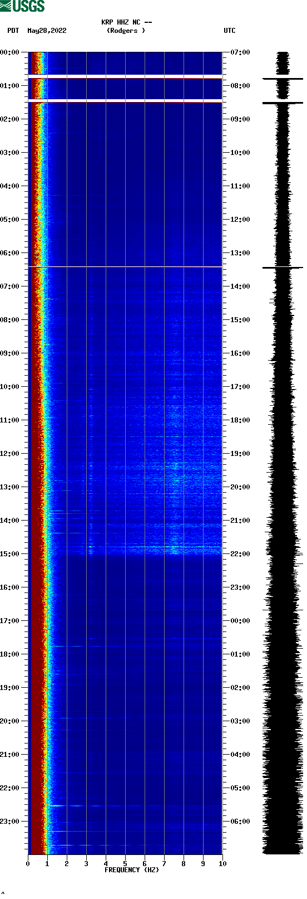Screen dimensions: 307x899
Task: Click the PDT '15:00' time label
Action: pyautogui.click(x=10, y=554)
